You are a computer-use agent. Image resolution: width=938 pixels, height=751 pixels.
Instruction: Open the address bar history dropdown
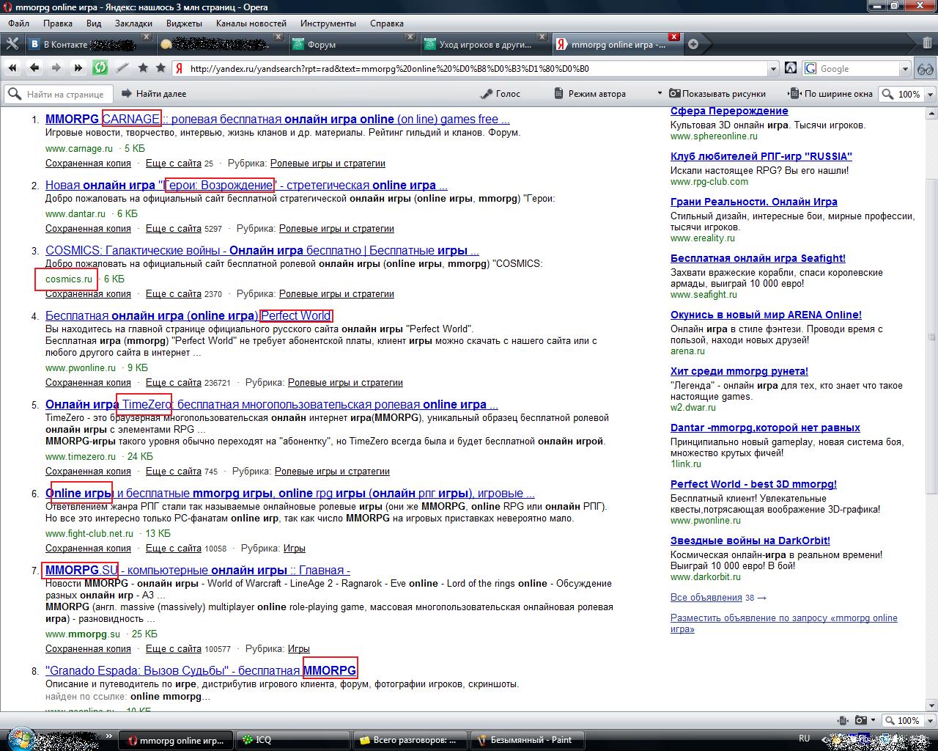coord(773,69)
